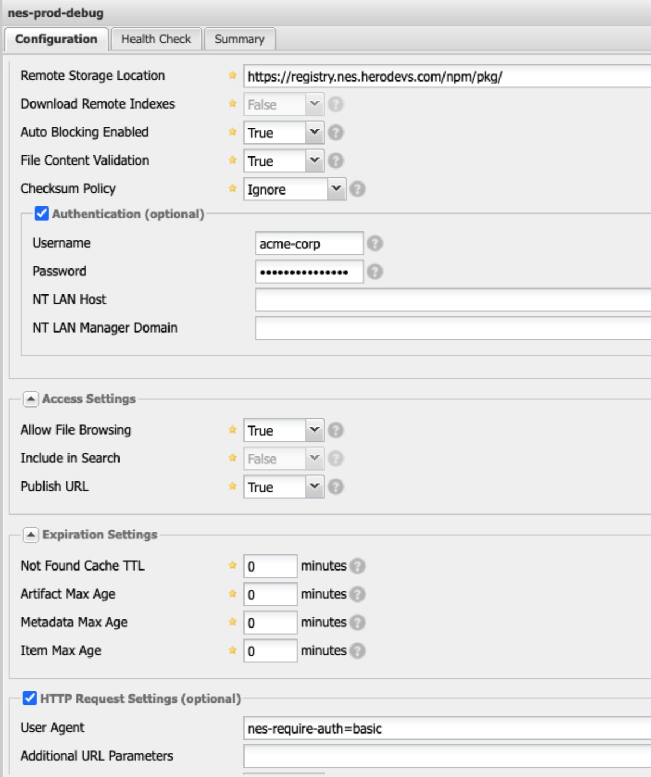Click help icon beside Artifact Max Age

[x=357, y=593]
